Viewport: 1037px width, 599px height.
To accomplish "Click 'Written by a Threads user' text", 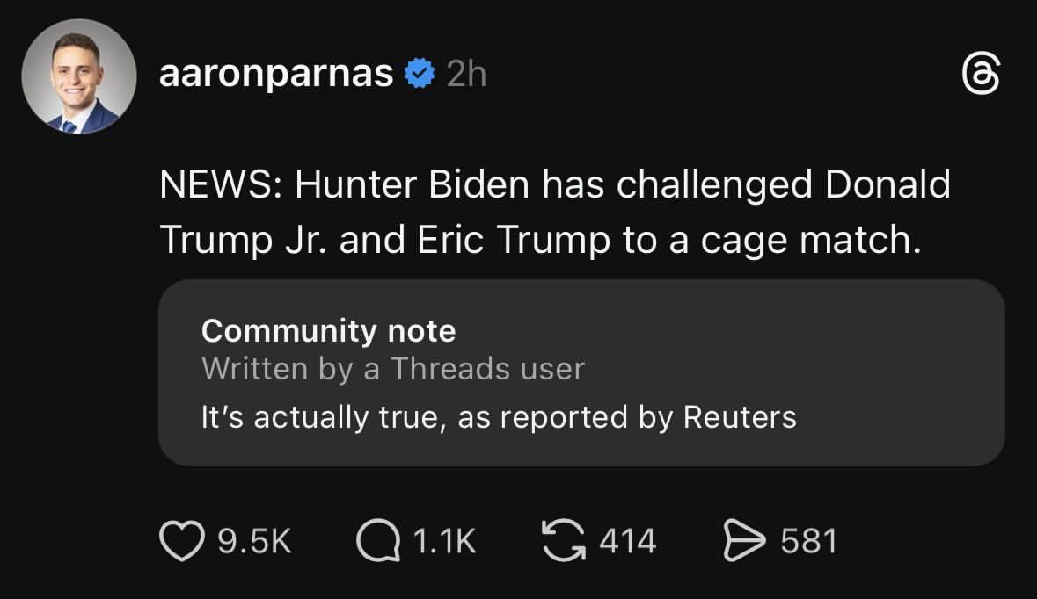I will [x=392, y=369].
